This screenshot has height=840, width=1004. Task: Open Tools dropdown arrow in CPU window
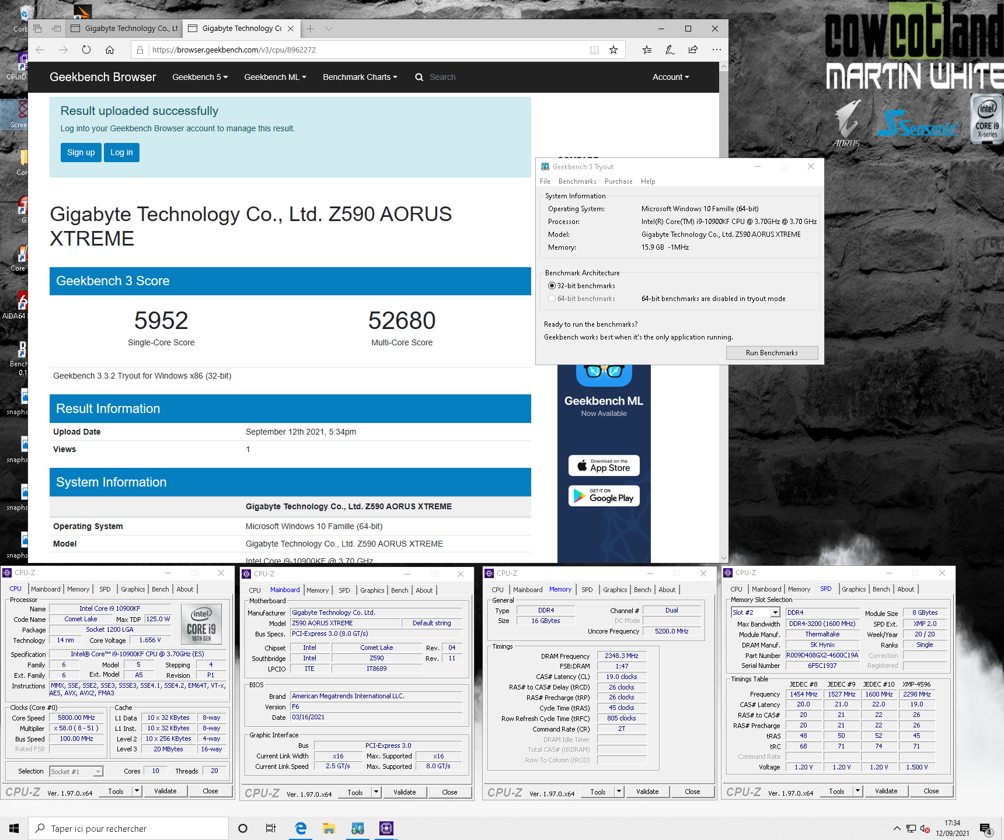[x=137, y=791]
